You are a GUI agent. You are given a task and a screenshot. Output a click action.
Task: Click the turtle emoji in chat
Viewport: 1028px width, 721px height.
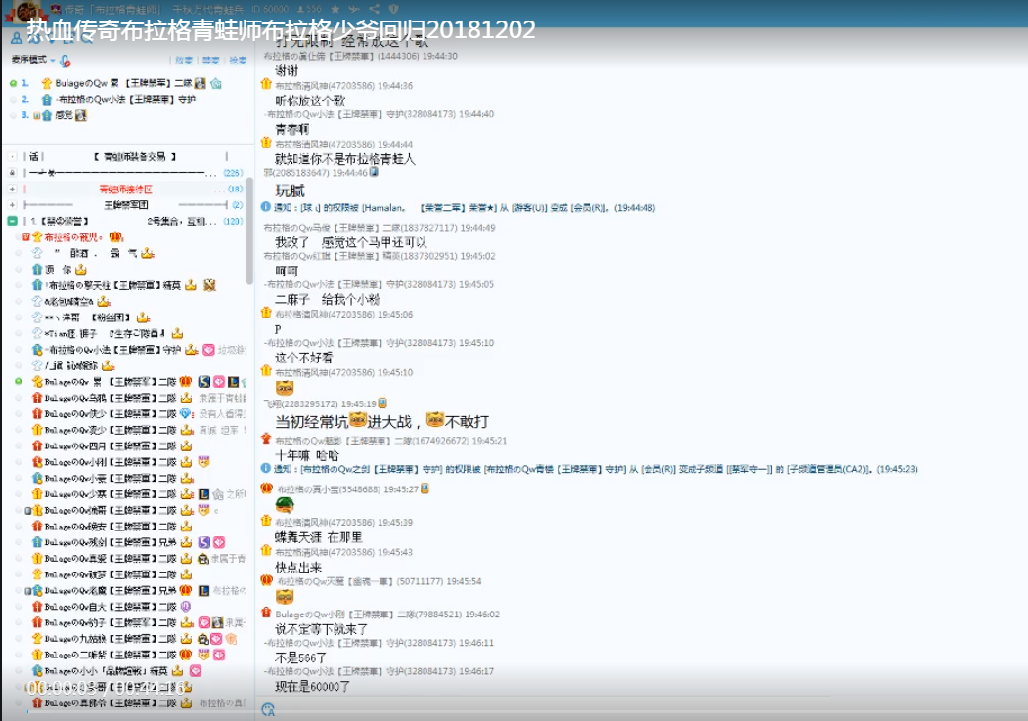285,505
